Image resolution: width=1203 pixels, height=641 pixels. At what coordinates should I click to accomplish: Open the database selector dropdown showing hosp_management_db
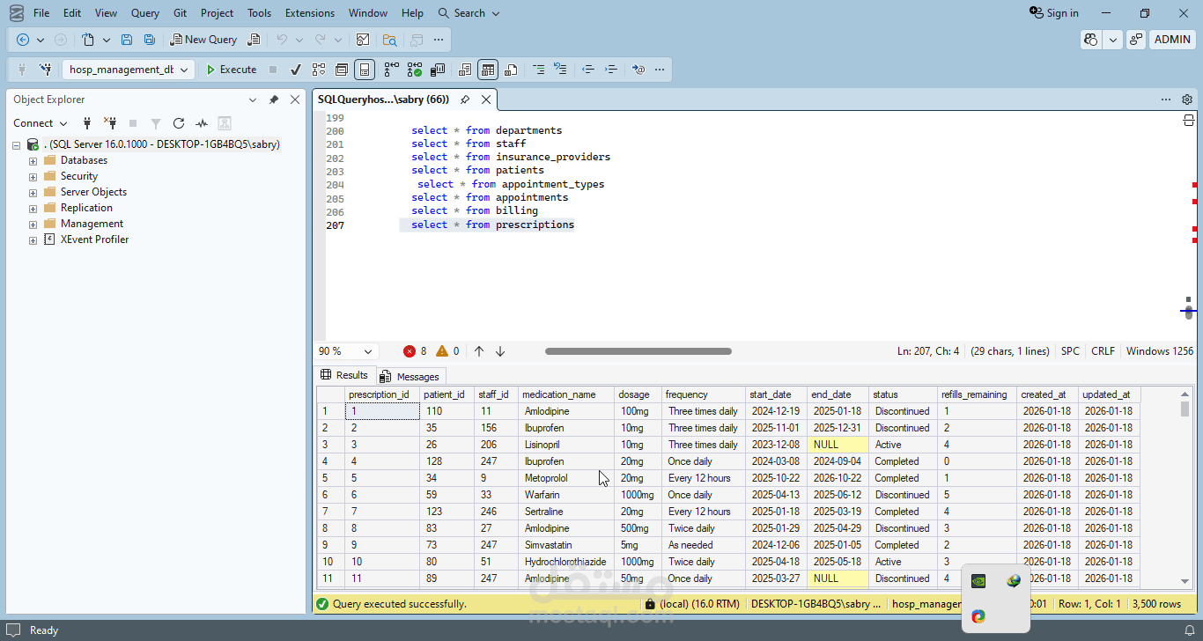(x=185, y=70)
